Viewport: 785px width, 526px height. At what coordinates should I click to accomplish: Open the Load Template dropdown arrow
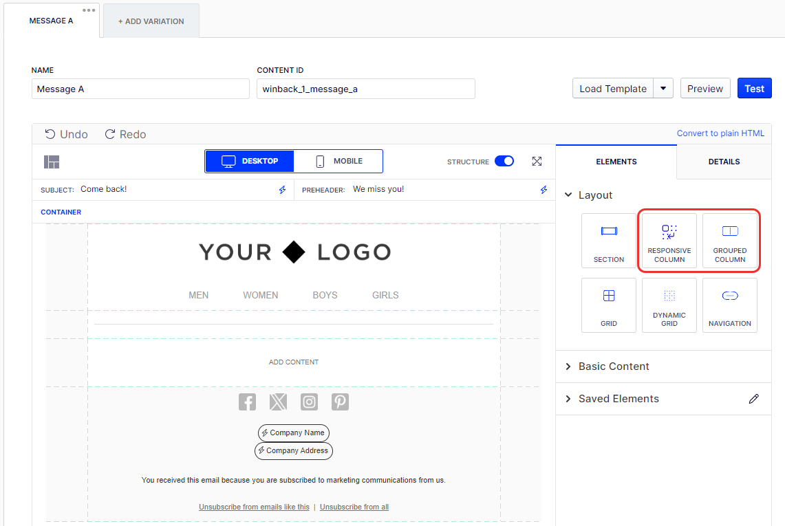tap(663, 89)
